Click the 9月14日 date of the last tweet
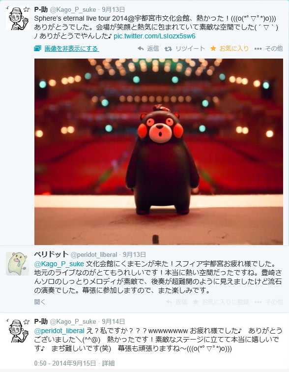Screen dimensions: 289x372 pyautogui.click(x=113, y=321)
